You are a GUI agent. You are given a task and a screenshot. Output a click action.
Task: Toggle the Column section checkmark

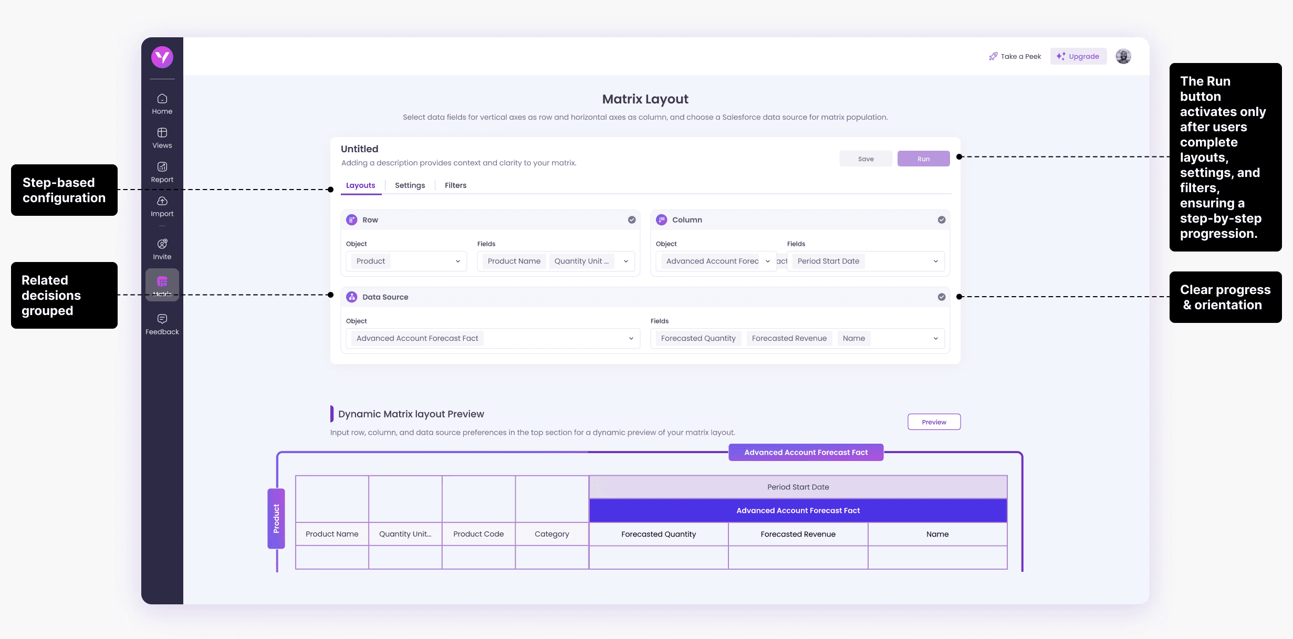941,220
